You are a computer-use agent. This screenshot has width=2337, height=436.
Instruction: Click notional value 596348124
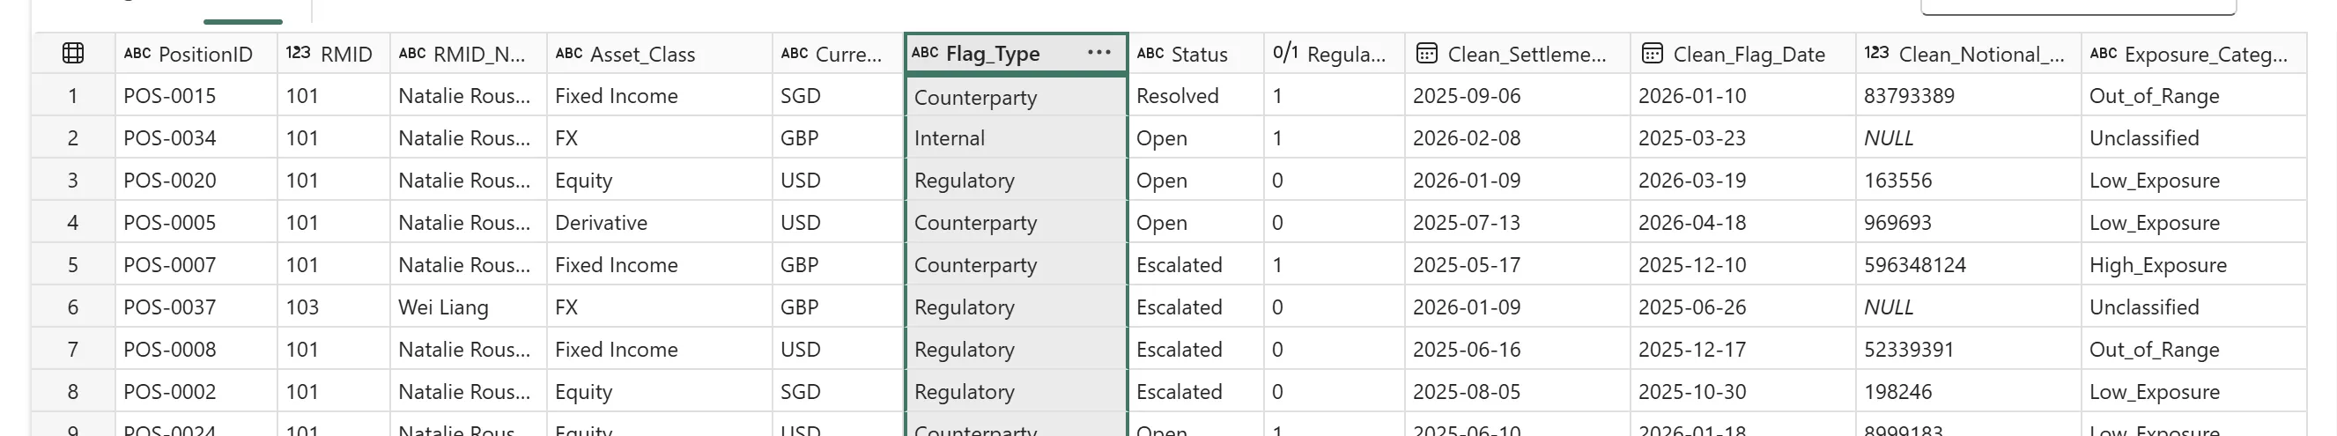(x=1968, y=264)
